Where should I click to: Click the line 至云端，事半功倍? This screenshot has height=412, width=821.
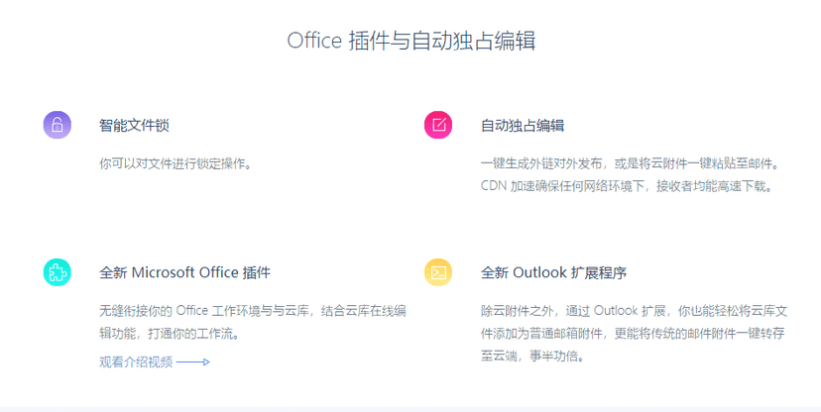coord(532,357)
